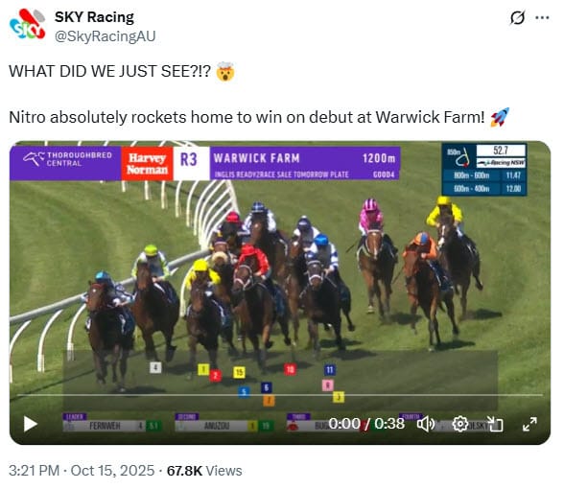Seek along the video progress bar
564x489 pixels.
(280, 395)
